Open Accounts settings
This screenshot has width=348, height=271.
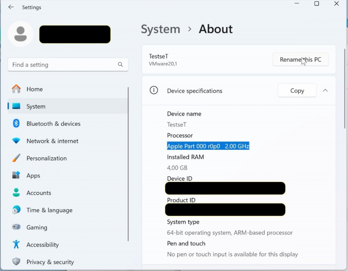[x=68, y=193]
